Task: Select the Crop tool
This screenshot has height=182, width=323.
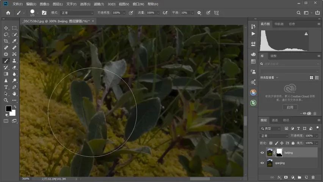Action: point(6,41)
